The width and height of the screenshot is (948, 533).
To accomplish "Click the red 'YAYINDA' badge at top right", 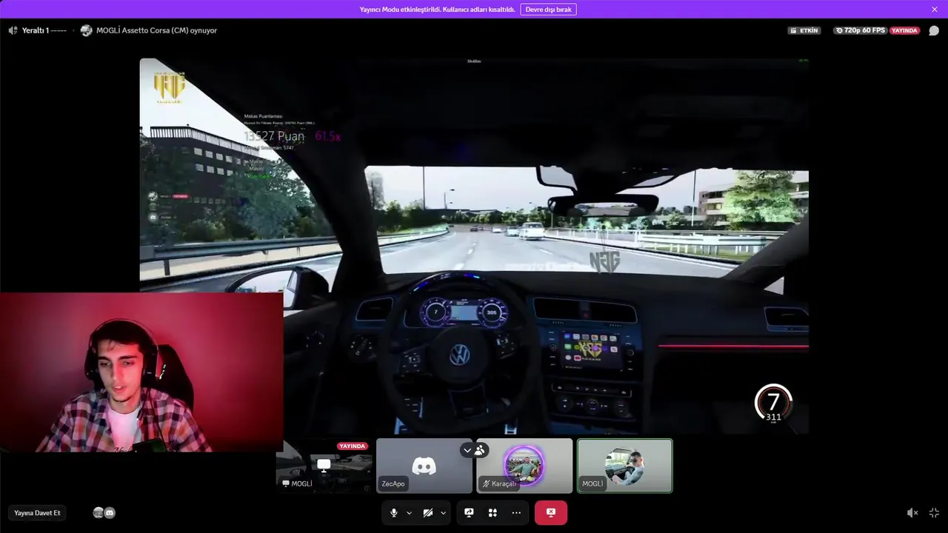I will pos(904,30).
